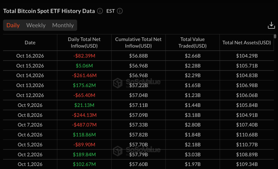
Task: Select the -$244.13M net inflow value
Action: click(x=84, y=115)
